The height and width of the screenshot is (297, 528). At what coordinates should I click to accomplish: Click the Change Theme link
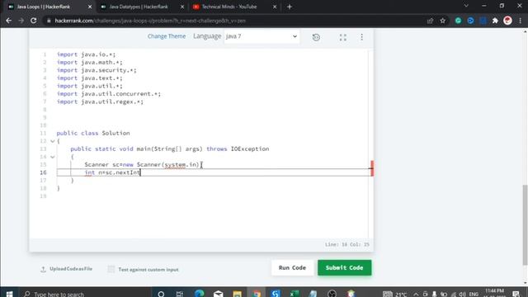coord(167,36)
